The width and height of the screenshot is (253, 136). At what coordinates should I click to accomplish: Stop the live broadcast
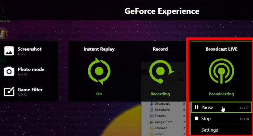(221, 119)
